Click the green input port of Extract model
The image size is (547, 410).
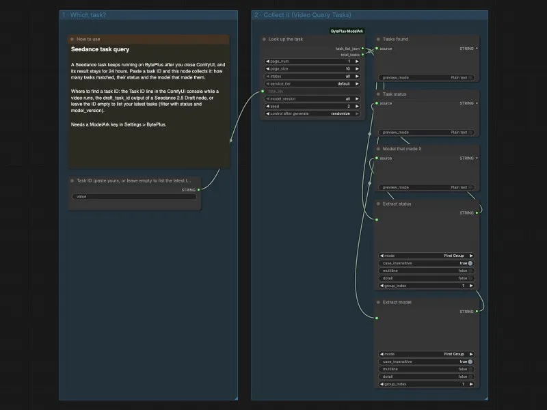click(x=377, y=318)
